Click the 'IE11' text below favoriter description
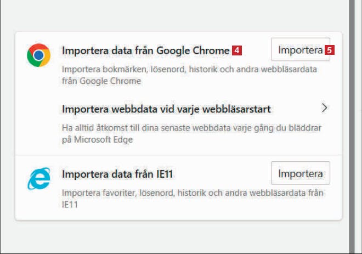362x254 pixels. 70,205
